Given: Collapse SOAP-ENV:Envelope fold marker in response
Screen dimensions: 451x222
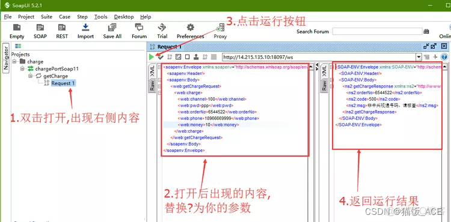Looking at the screenshot, I should pos(332,67).
